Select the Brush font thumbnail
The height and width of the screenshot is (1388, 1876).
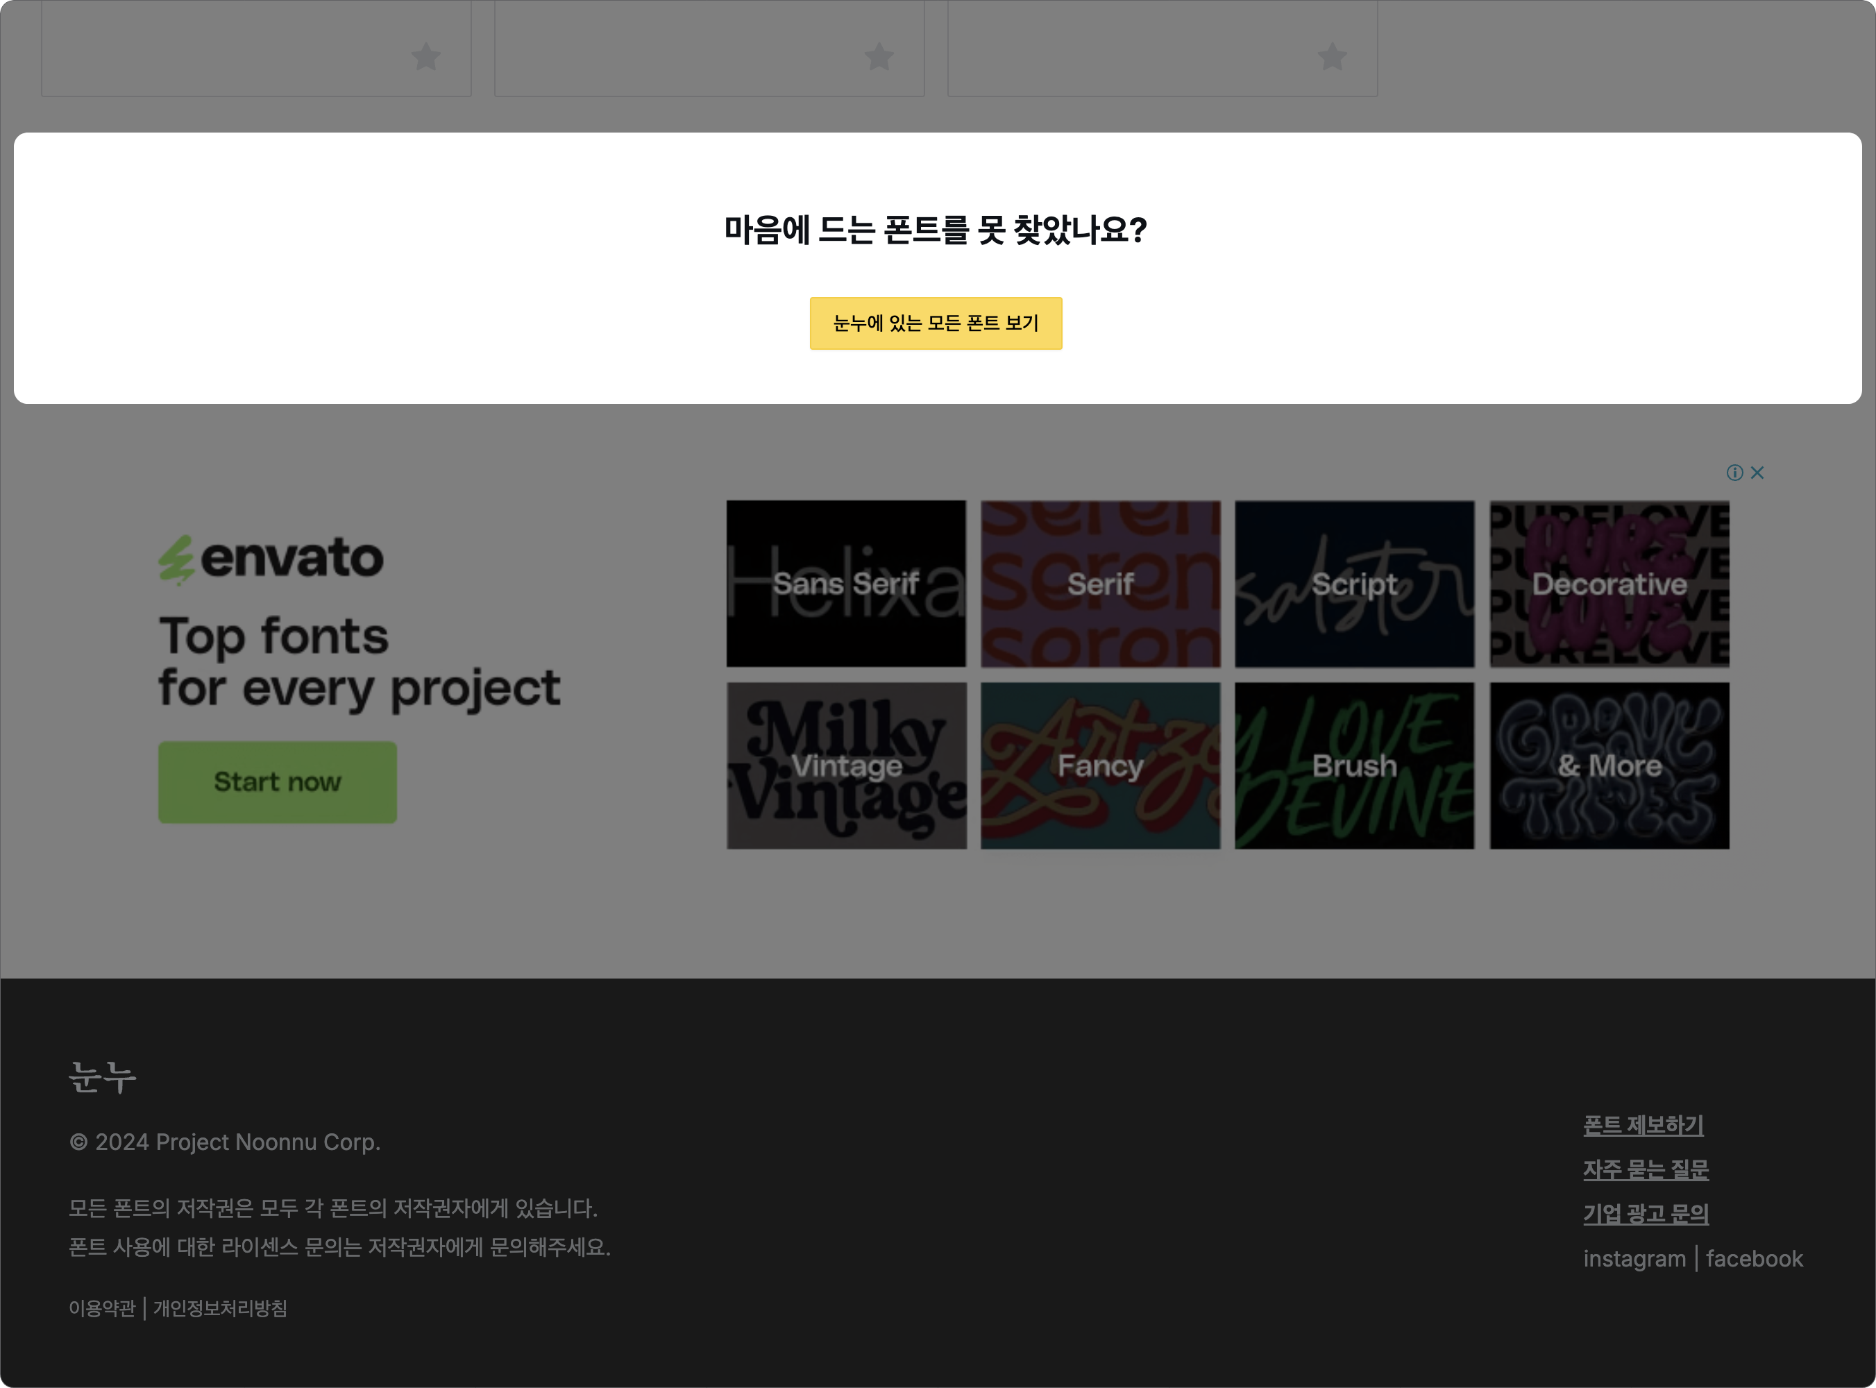click(x=1354, y=765)
